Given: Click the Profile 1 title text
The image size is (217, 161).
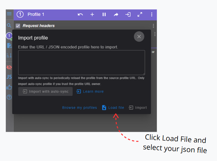Looking at the screenshot, I should point(36,14).
